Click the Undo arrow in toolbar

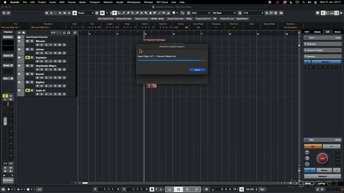point(4,13)
